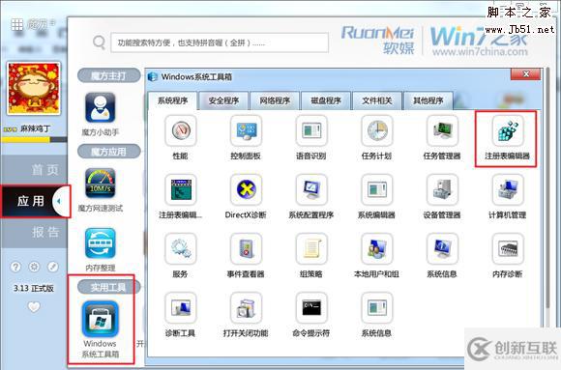561x370 pixels.
Task: Switch to the 安全程序 tab
Action: tap(223, 100)
